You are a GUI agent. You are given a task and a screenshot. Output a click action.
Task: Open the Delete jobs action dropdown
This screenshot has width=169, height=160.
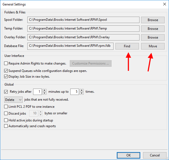[x=13, y=100]
